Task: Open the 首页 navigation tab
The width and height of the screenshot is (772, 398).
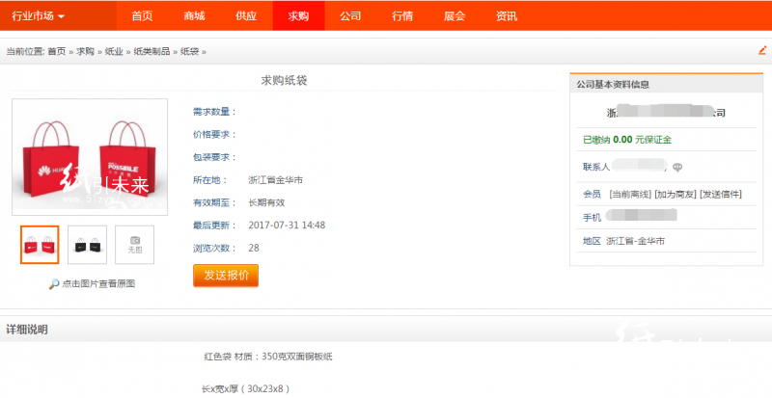Action: (142, 16)
